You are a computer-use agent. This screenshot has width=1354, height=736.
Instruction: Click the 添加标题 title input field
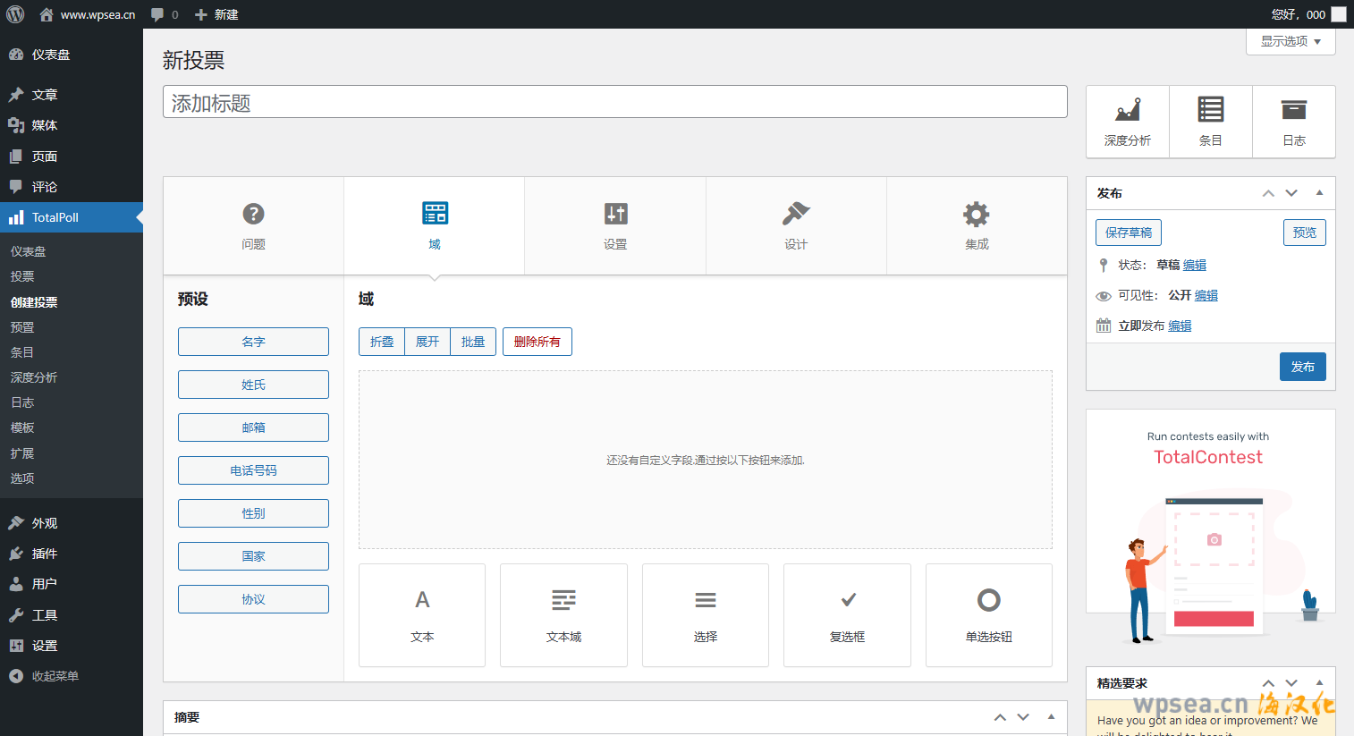614,102
